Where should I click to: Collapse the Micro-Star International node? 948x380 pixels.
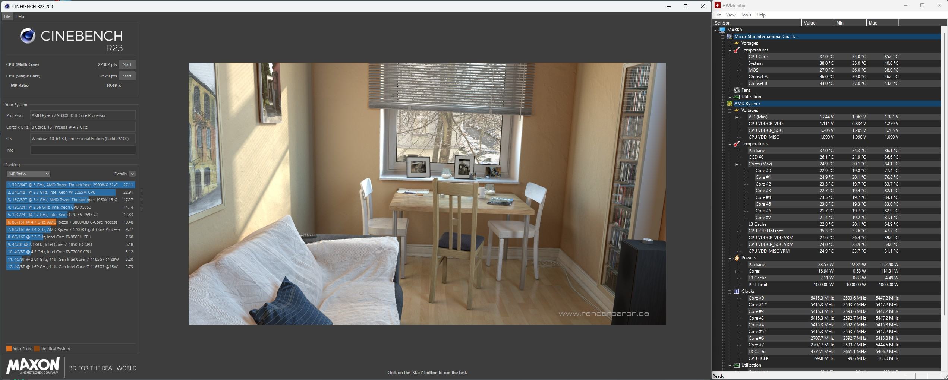[x=722, y=37]
